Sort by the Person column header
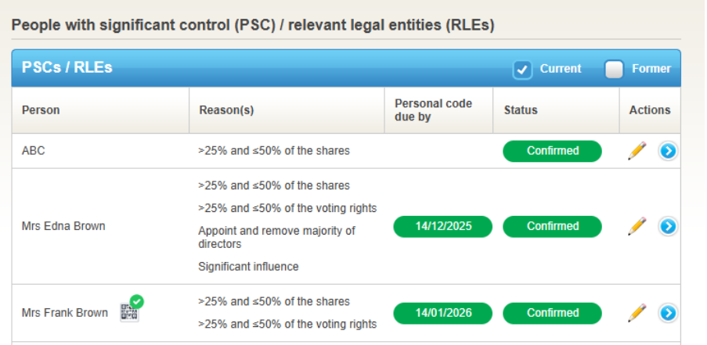Image resolution: width=707 pixels, height=345 pixels. point(41,110)
